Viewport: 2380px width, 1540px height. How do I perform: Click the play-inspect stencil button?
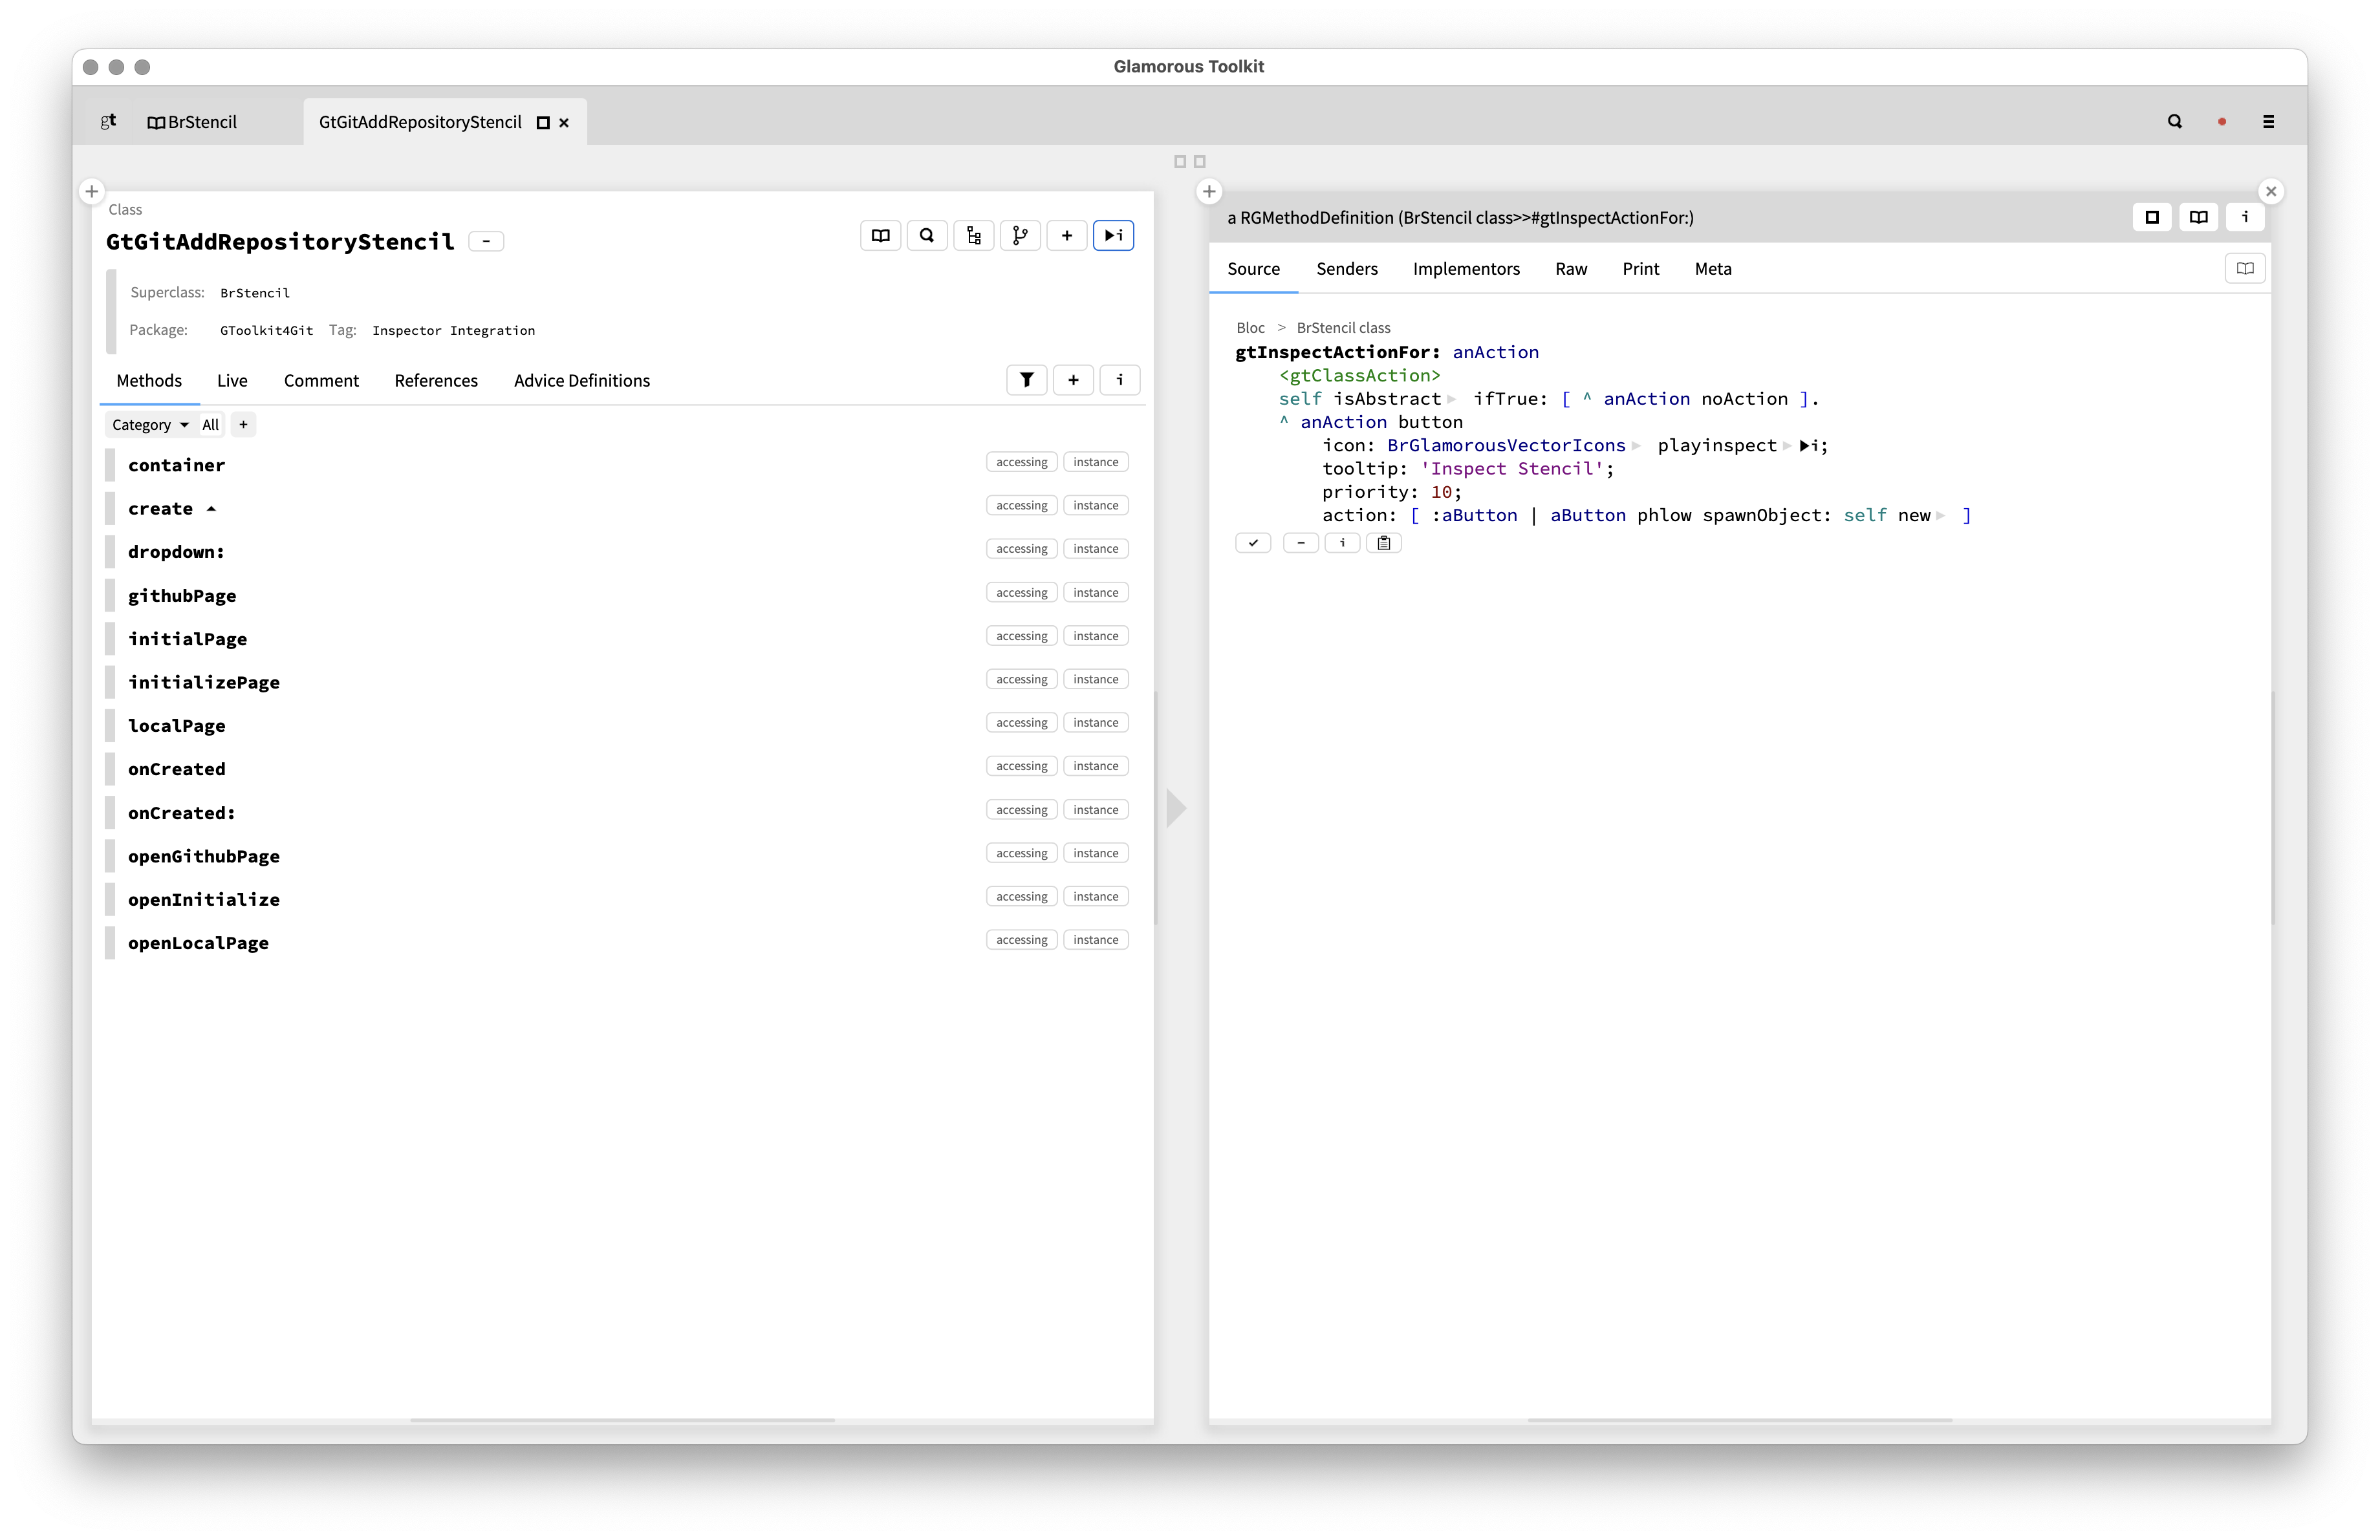(1113, 236)
